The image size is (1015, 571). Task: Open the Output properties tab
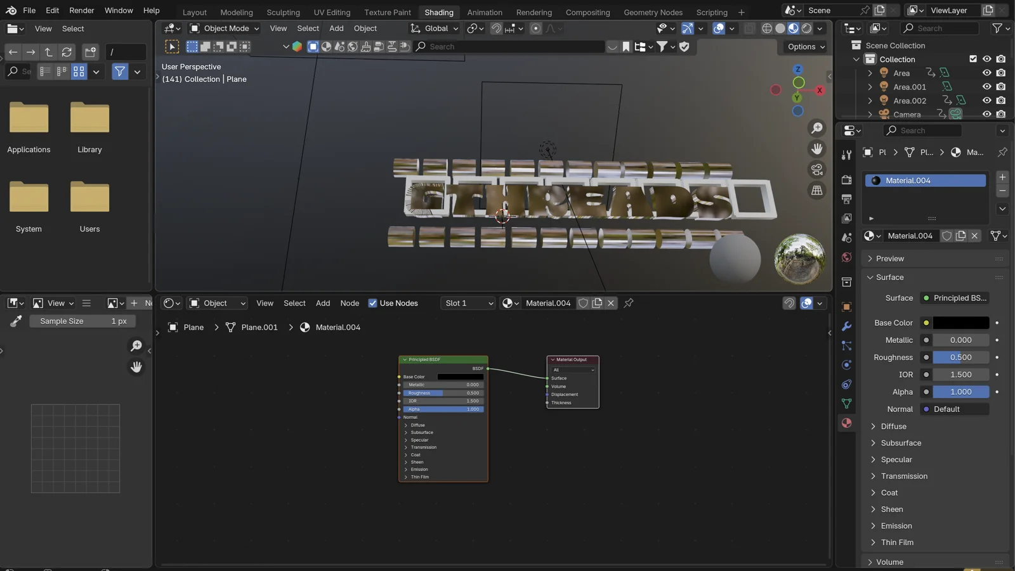(846, 199)
